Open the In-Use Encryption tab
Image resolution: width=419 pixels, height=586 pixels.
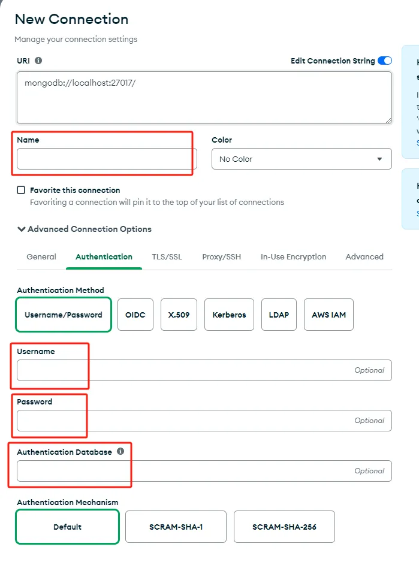[293, 256]
